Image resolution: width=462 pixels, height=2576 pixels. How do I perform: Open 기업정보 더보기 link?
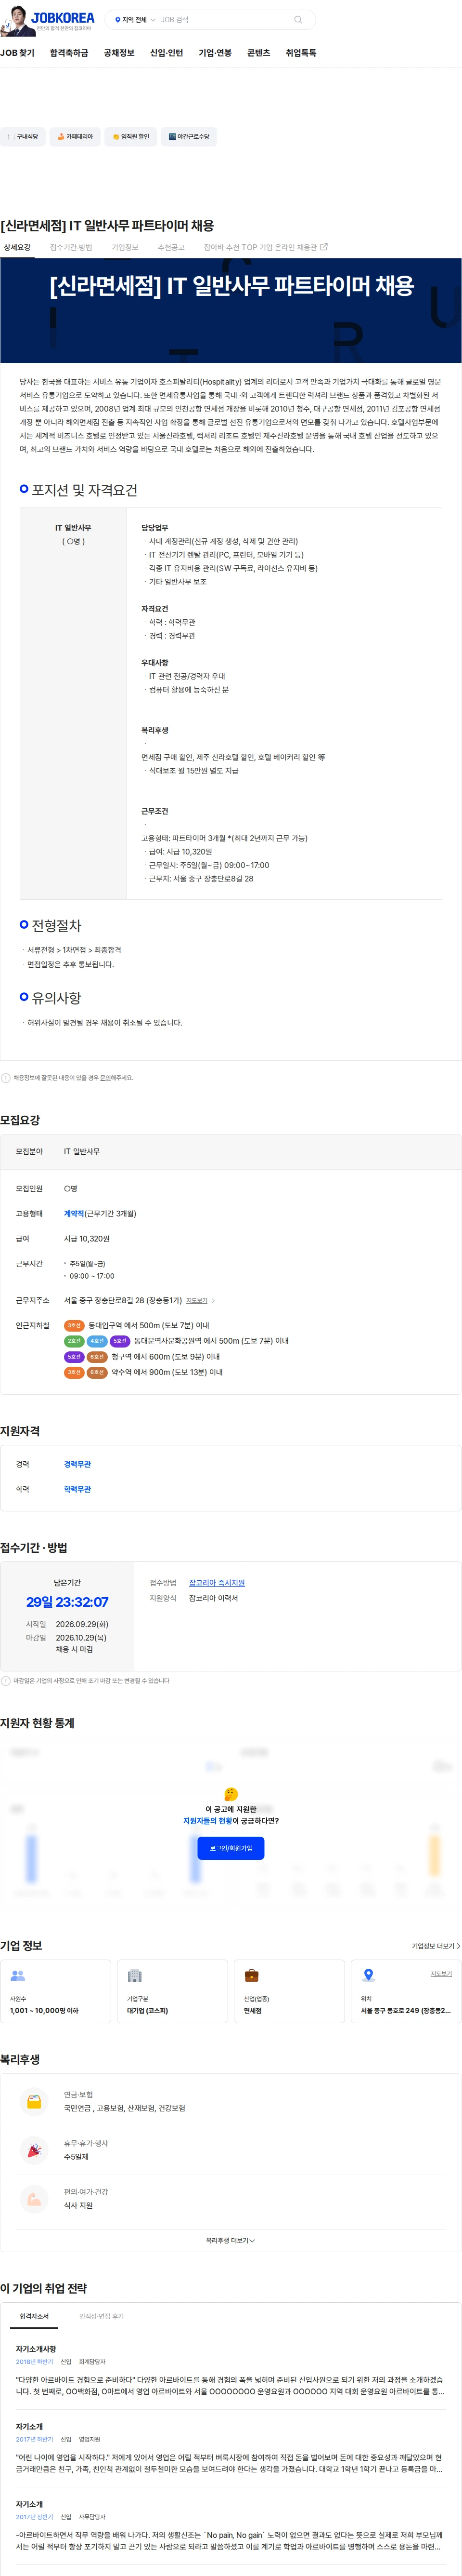coord(436,1946)
